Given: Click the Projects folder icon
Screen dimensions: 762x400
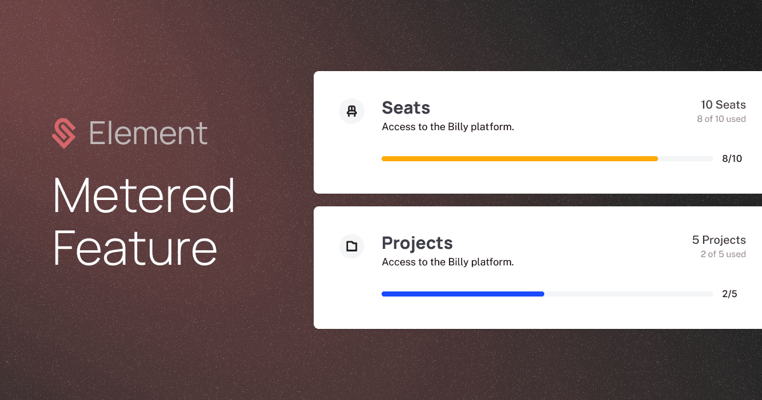Looking at the screenshot, I should tap(351, 246).
